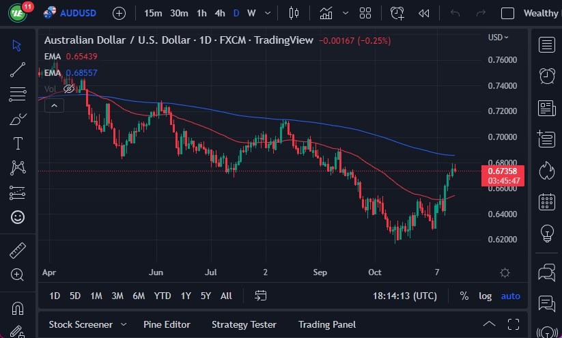Screen dimensions: 562x338
Task: Open the watchlist panel icon
Action: 546,45
